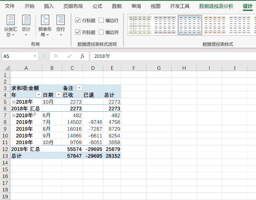Toggle the 列标题 checkbox
256x200 pixels.
click(x=78, y=32)
